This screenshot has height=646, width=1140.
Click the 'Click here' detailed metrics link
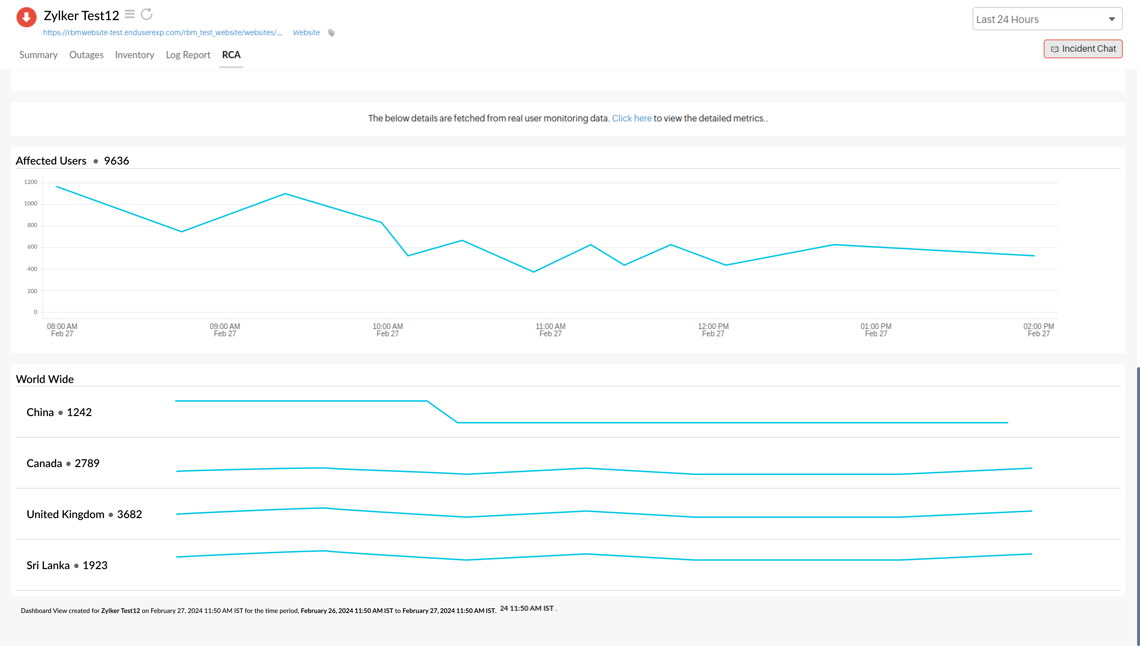tap(631, 119)
